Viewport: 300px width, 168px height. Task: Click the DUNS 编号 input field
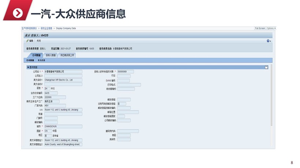point(123,81)
